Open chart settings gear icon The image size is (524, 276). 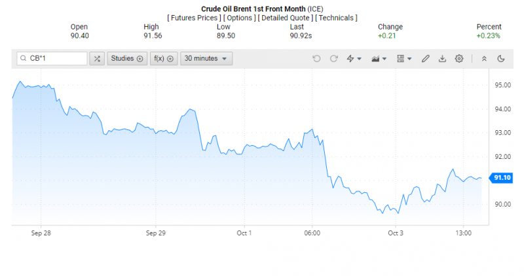tap(459, 59)
